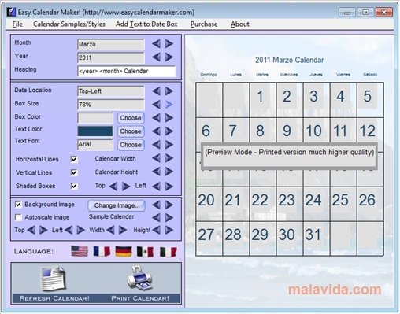Select the Italian flag language

coord(168,252)
